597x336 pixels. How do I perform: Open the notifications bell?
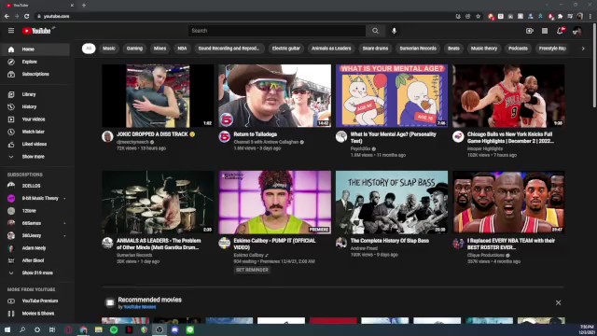click(x=560, y=31)
